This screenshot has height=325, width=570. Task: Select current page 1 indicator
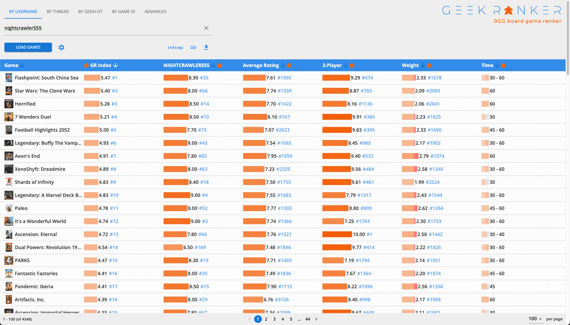tap(258, 319)
